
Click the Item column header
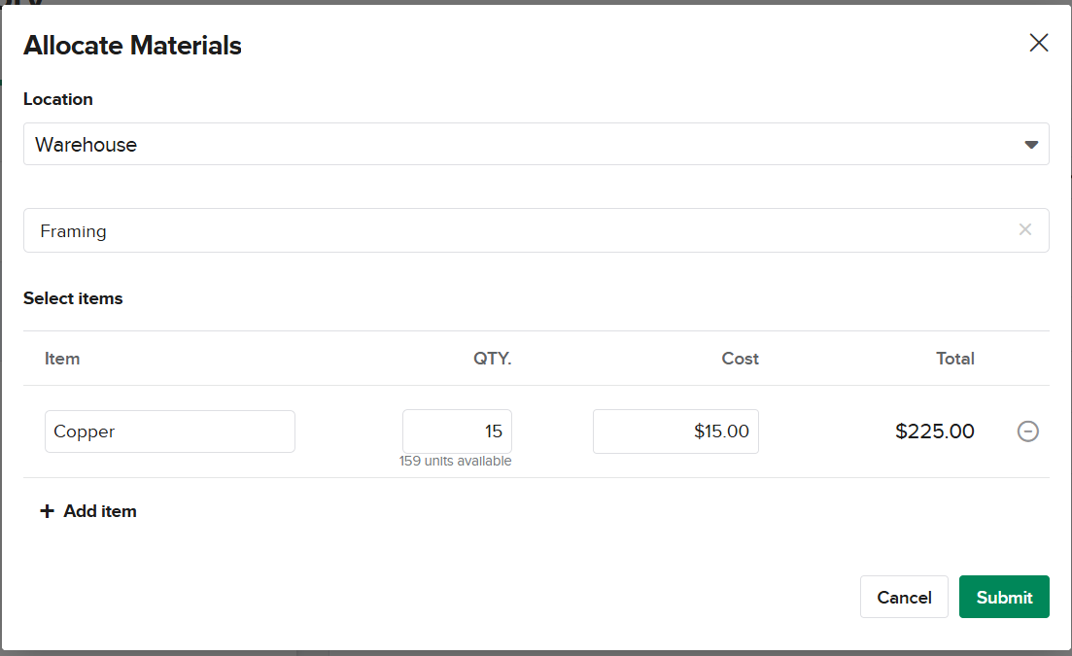click(x=62, y=359)
